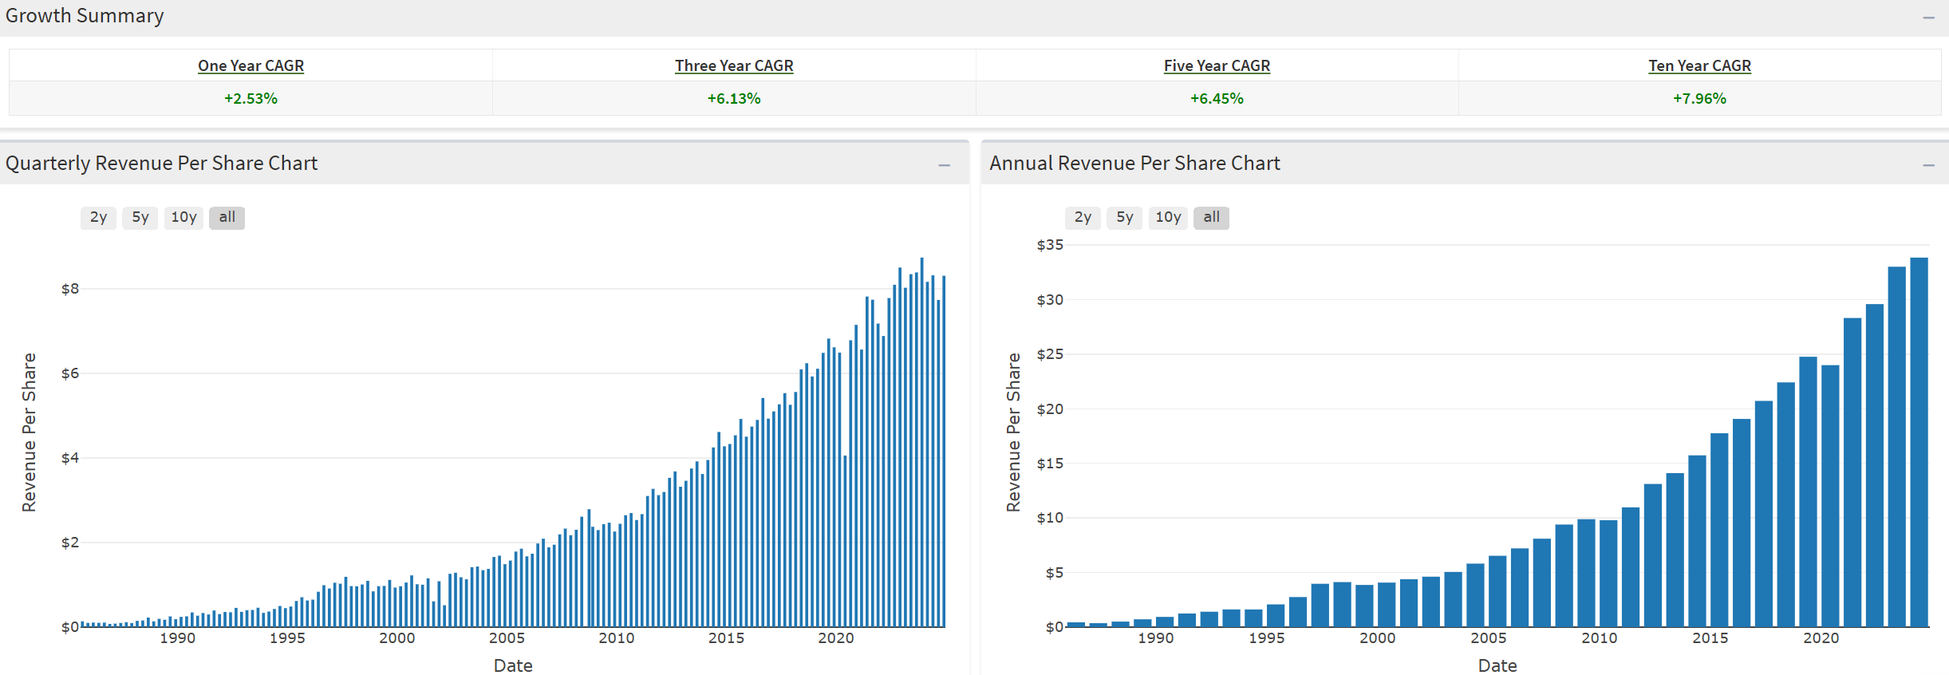
Task: Collapse the Growth Summary panel
Action: 1928,18
